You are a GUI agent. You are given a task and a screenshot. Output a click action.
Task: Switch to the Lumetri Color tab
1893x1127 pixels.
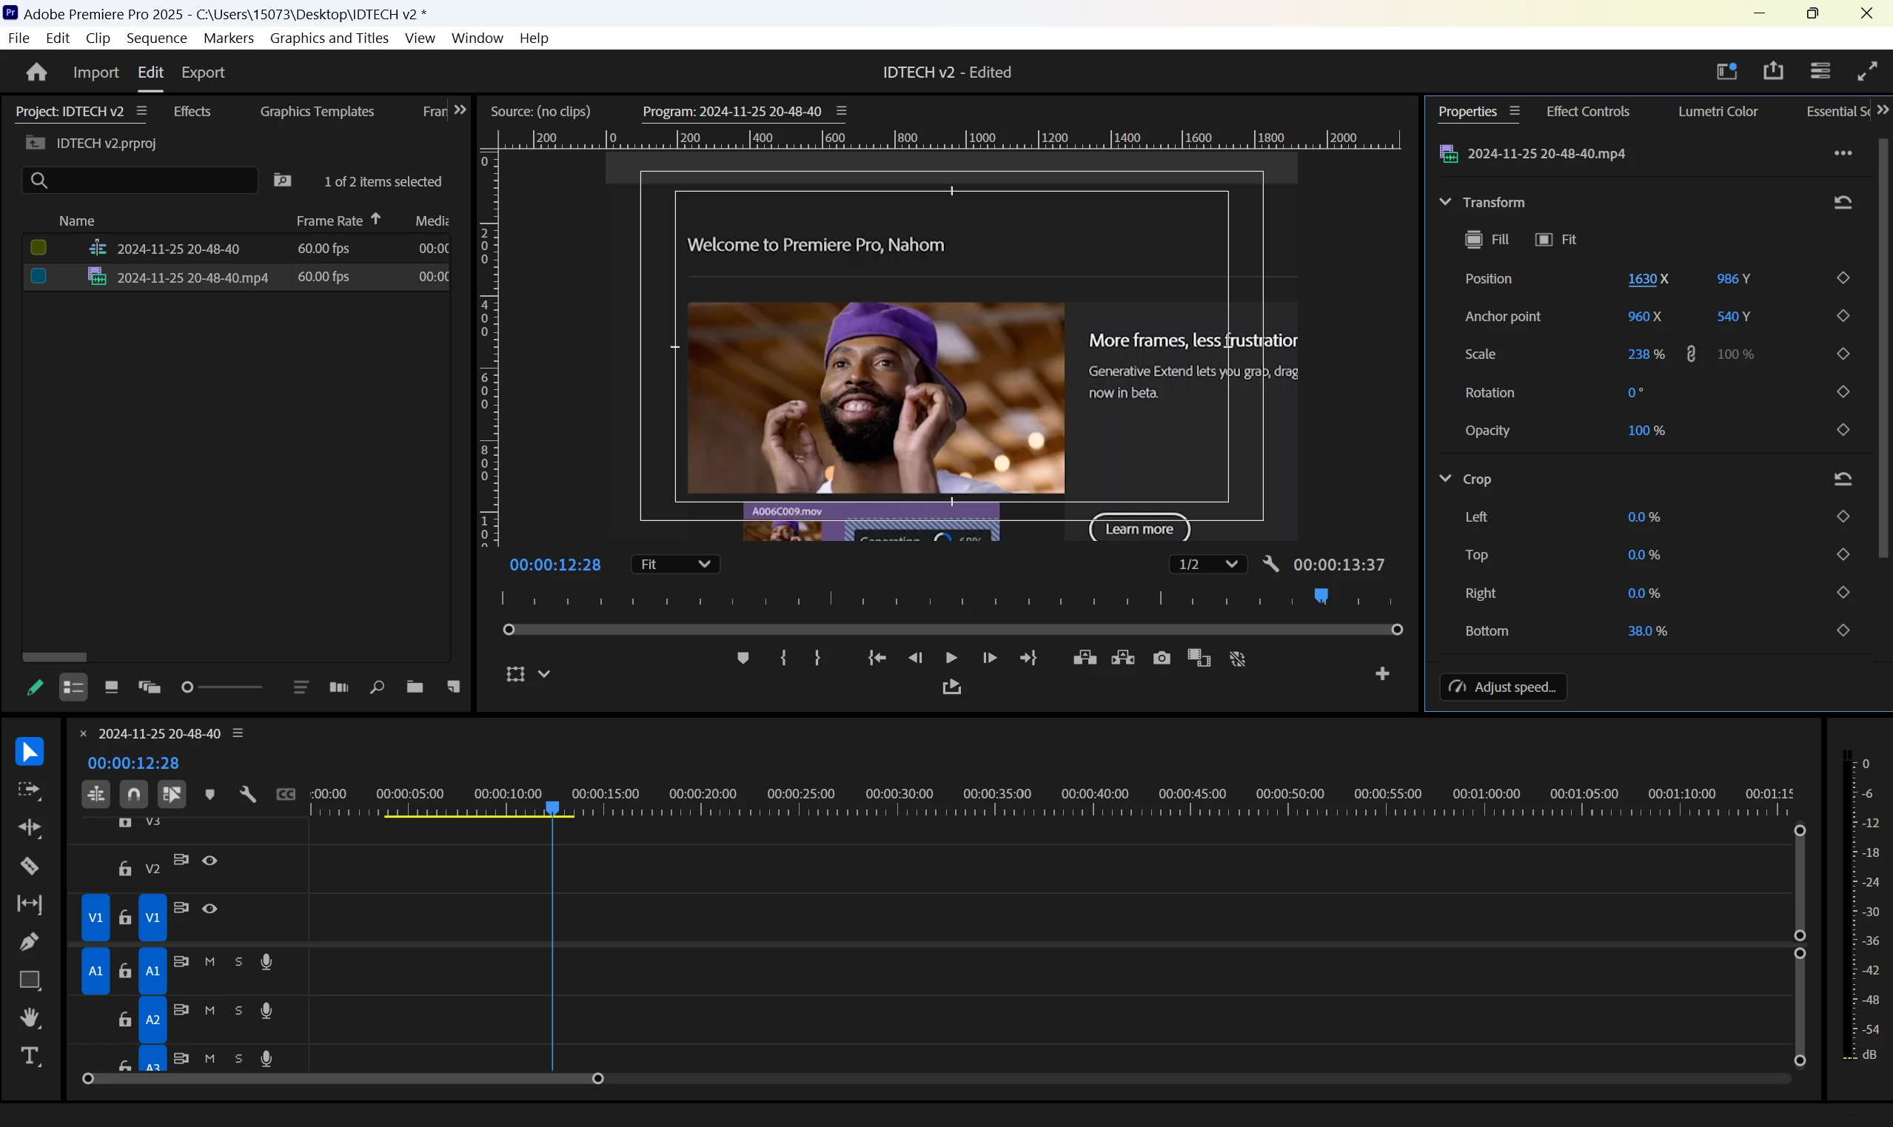coord(1717,112)
